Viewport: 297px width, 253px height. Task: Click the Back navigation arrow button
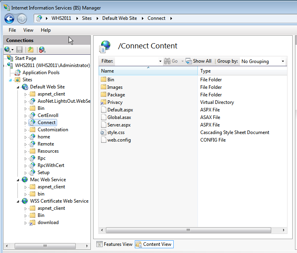tap(10, 18)
